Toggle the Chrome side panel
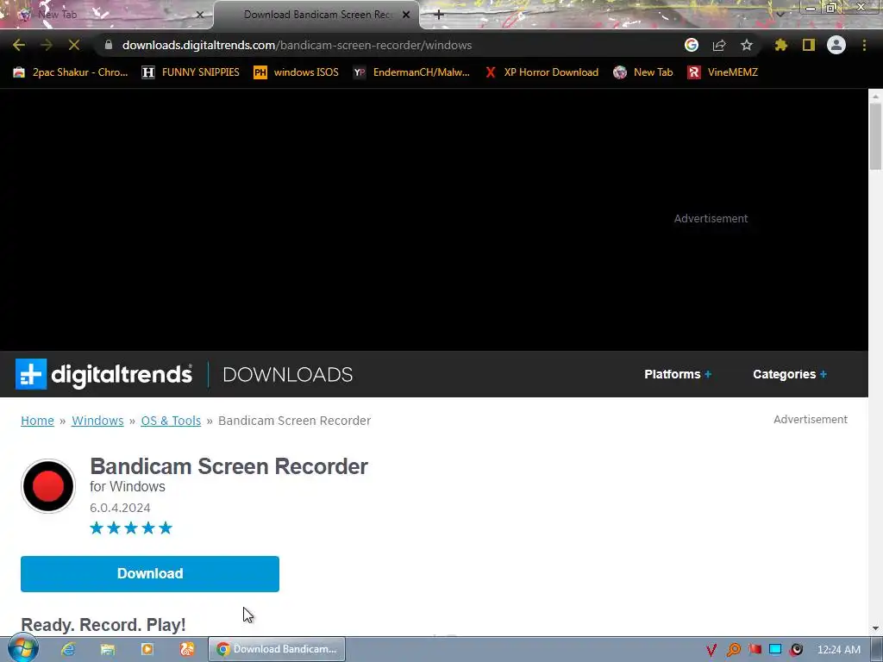The width and height of the screenshot is (883, 662). [x=809, y=45]
